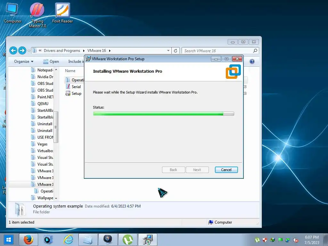The image size is (328, 246).
Task: Click the taskbar clock showing 6:07 PM
Action: click(x=312, y=240)
